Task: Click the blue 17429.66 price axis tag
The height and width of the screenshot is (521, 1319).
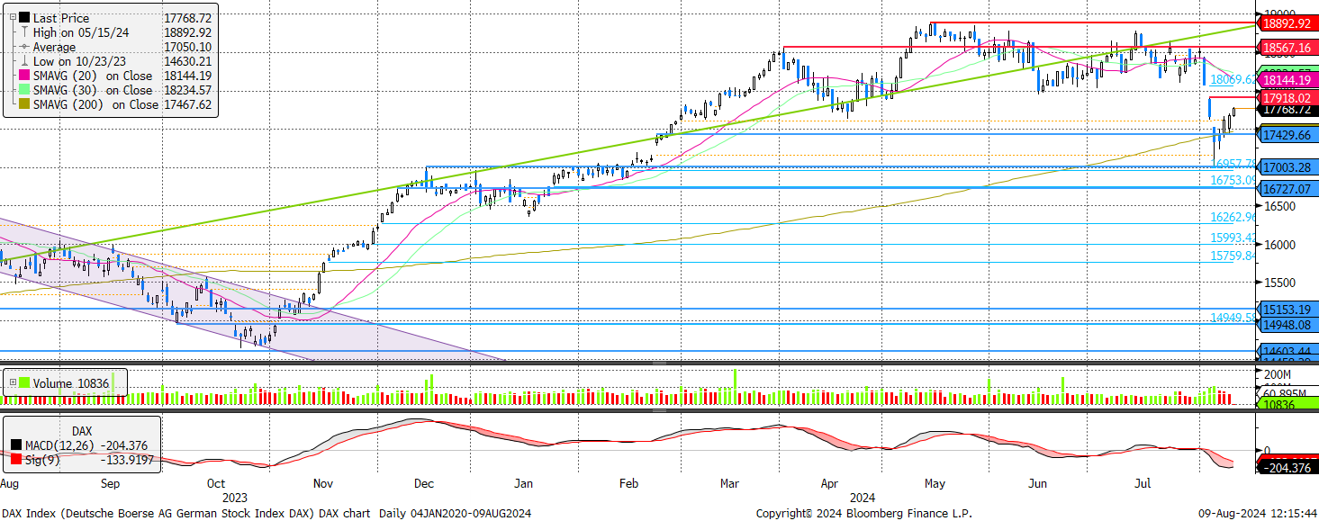Action: coord(1286,135)
